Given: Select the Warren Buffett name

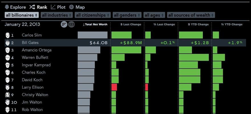Looking at the screenshot, I should [x=35, y=58].
